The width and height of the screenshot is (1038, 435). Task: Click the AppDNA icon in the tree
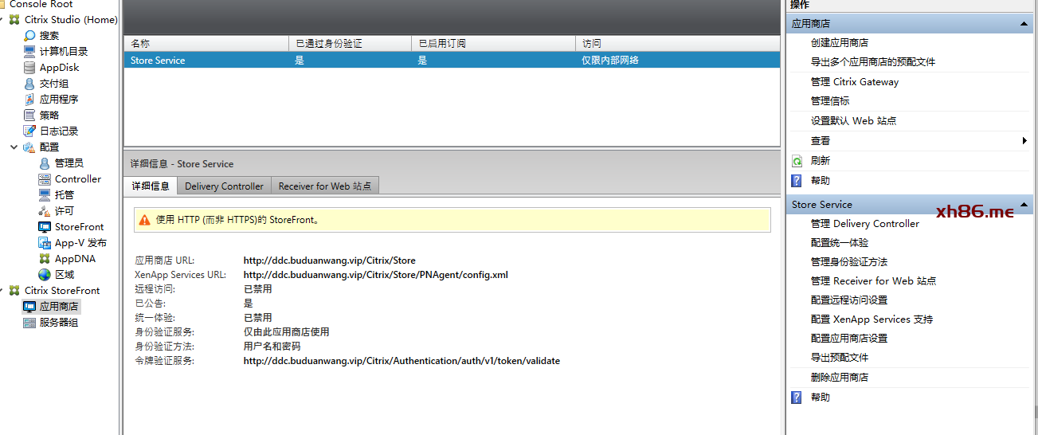pyautogui.click(x=45, y=258)
